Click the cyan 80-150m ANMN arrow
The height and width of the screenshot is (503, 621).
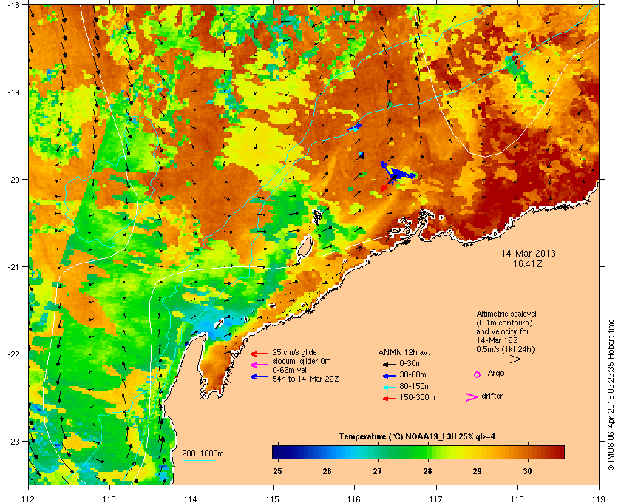389,388
